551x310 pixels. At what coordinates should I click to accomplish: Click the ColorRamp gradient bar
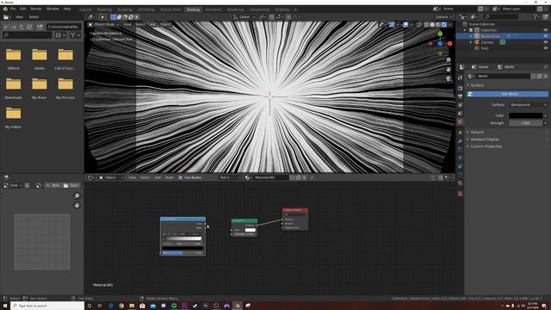point(183,239)
